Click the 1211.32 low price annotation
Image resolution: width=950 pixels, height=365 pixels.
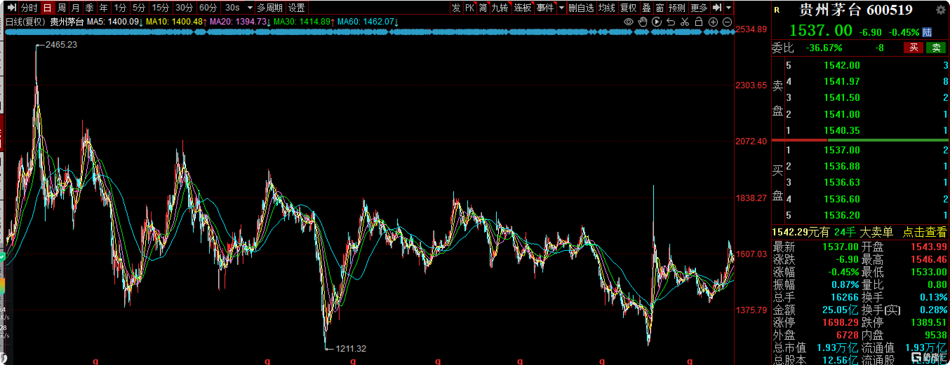coord(351,349)
